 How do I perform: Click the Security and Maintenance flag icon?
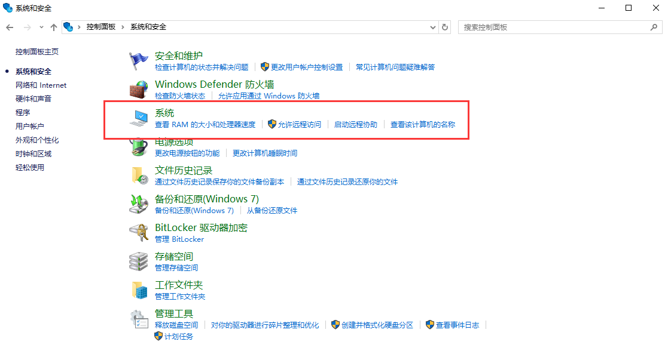coord(139,61)
